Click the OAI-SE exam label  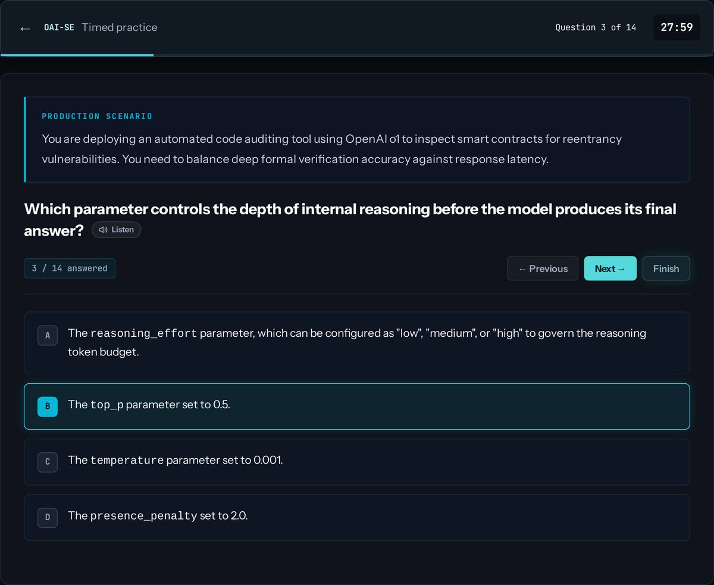[59, 27]
